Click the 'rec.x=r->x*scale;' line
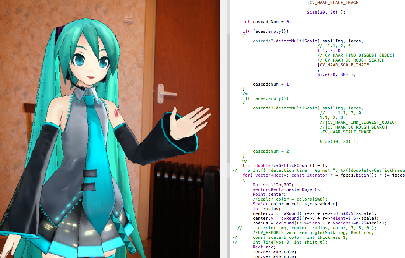 (x=274, y=252)
